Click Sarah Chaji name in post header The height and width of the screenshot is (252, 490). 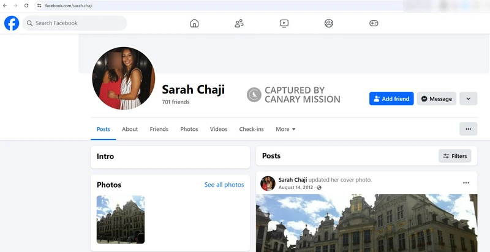click(x=293, y=180)
